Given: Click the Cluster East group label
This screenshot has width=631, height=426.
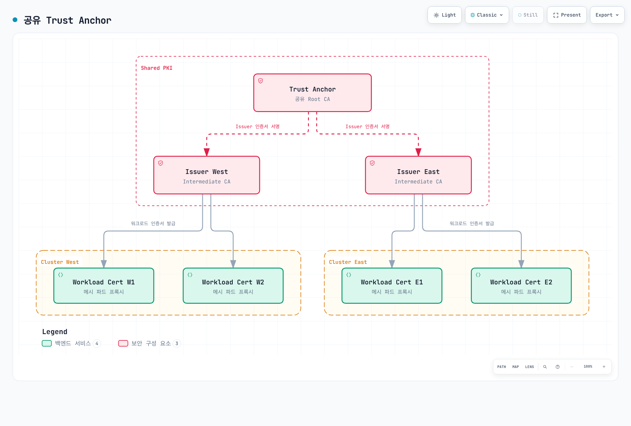Looking at the screenshot, I should [348, 262].
